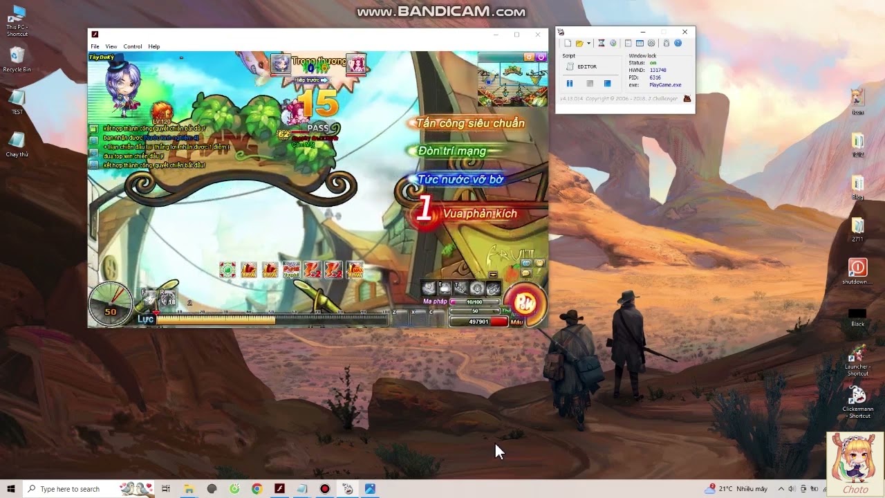Click smiley emoticon icon above POW button
885x498 pixels.
(x=539, y=263)
